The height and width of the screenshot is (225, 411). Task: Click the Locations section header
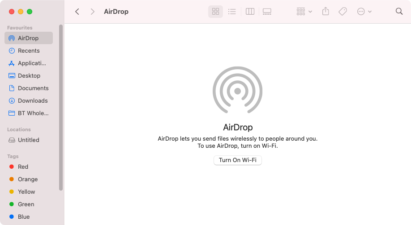pyautogui.click(x=19, y=129)
